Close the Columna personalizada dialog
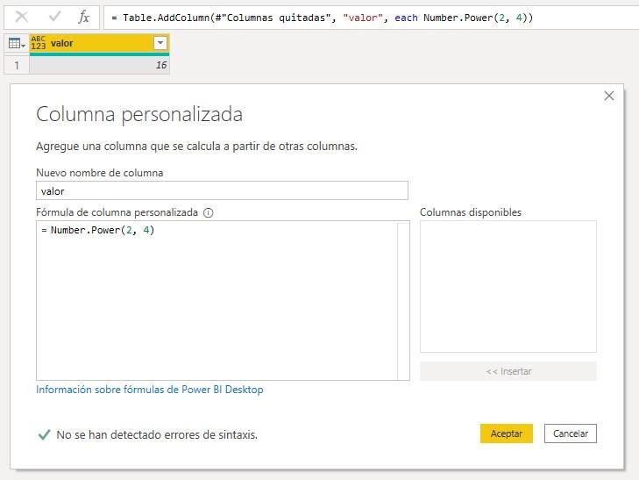The image size is (639, 480). click(609, 96)
